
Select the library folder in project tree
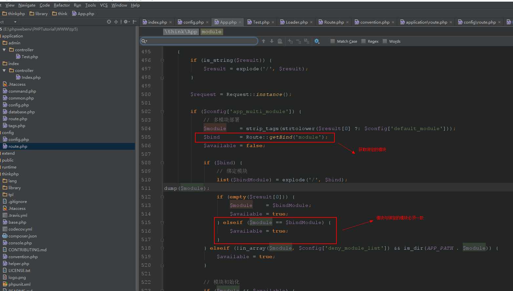click(x=12, y=188)
